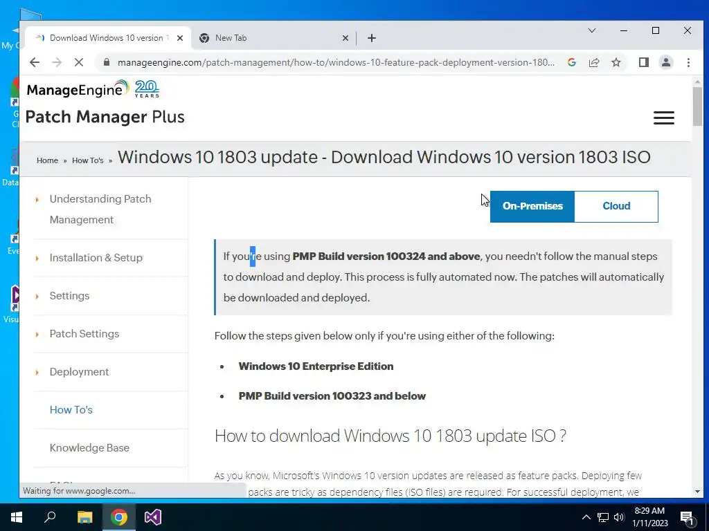Open the network tray icon
The height and width of the screenshot is (531, 709).
(x=603, y=517)
